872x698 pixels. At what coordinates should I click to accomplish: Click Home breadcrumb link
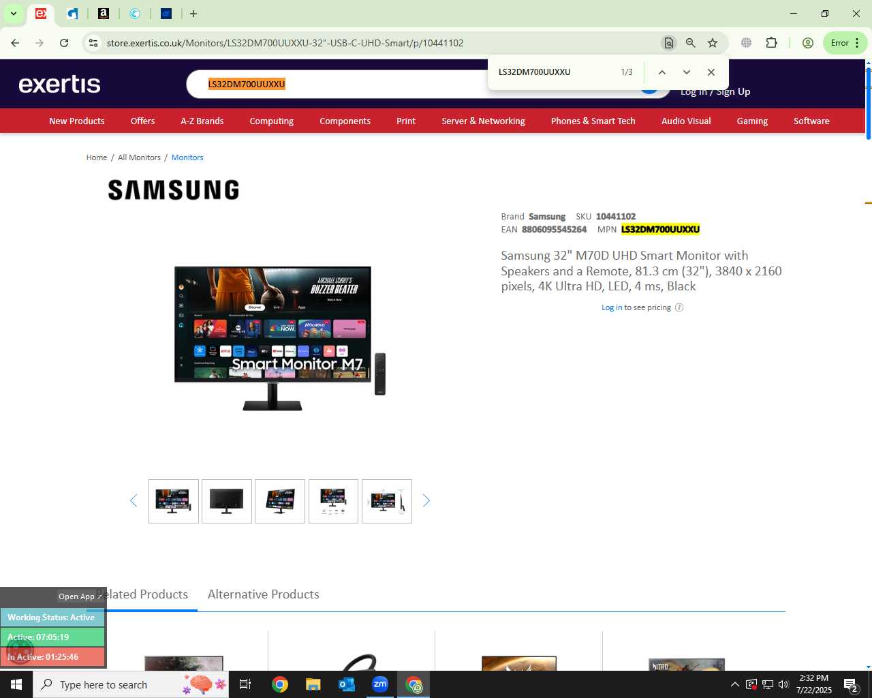(97, 157)
